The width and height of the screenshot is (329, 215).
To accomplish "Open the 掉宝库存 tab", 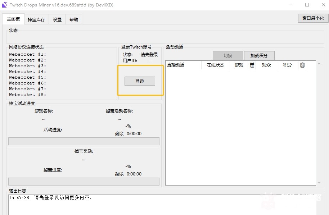I will (36, 19).
